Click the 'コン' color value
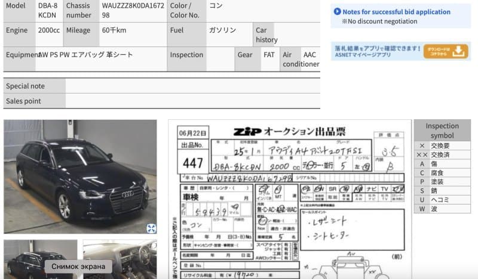This screenshot has width=478, height=279. pos(216,5)
